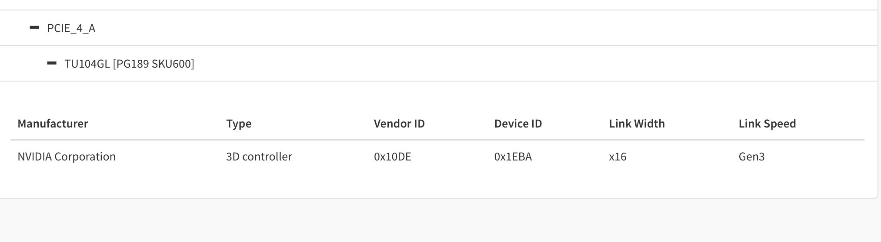Collapse the PCIE_4_A slot using minus icon
The image size is (881, 242).
(34, 28)
